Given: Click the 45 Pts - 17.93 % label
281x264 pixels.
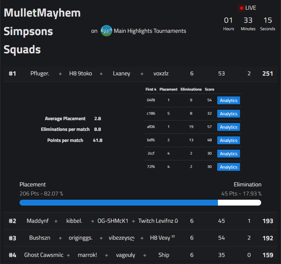Looking at the screenshot, I should [x=241, y=194].
